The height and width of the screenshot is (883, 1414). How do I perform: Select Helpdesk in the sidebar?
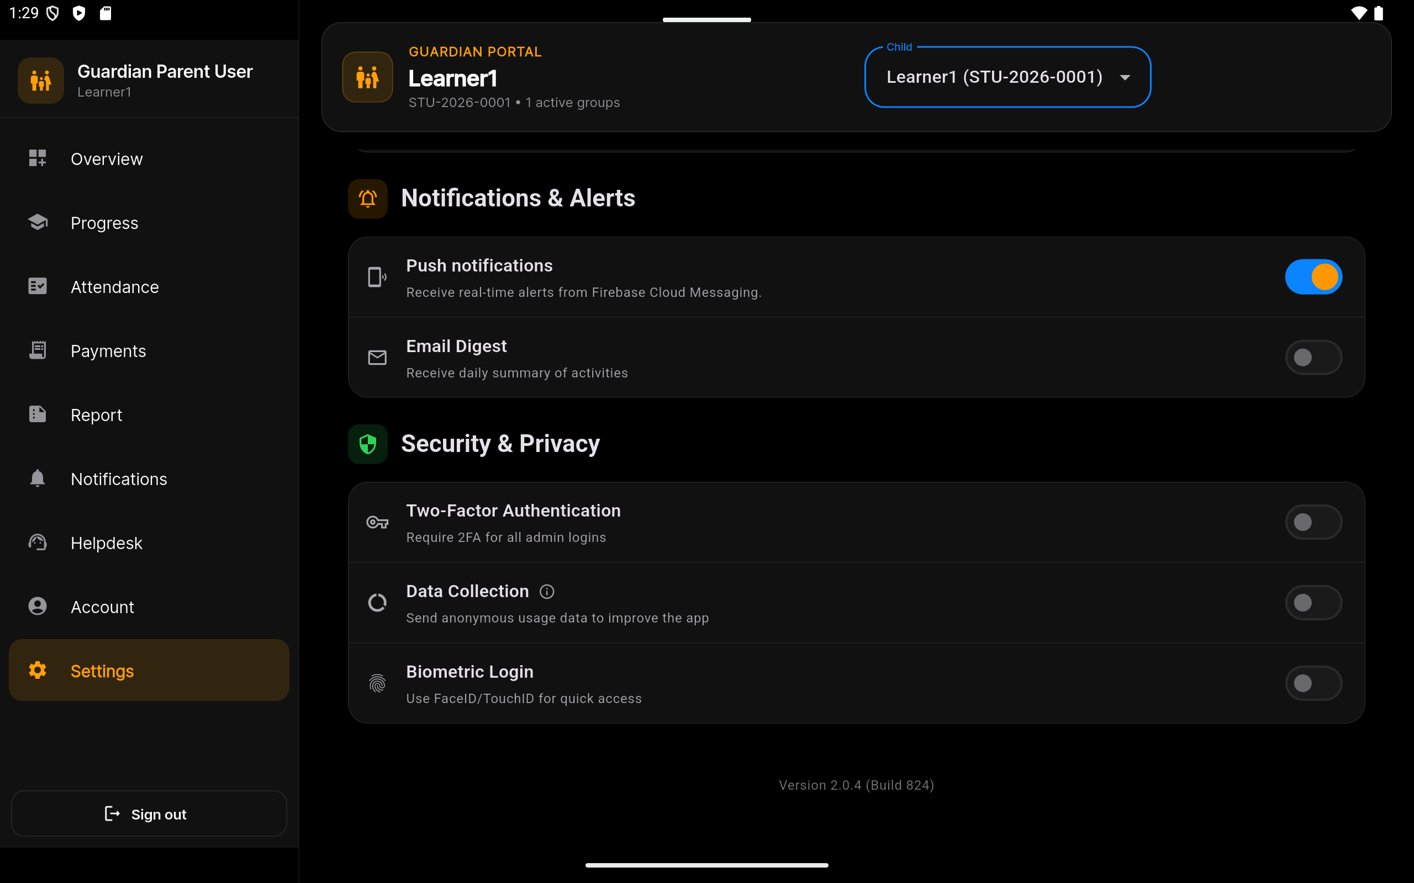pos(149,543)
